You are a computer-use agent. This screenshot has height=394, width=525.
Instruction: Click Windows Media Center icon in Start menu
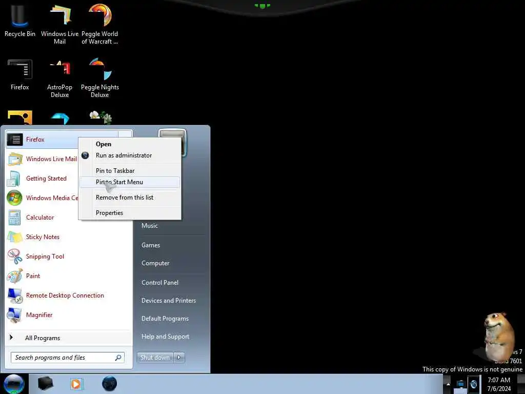click(14, 198)
